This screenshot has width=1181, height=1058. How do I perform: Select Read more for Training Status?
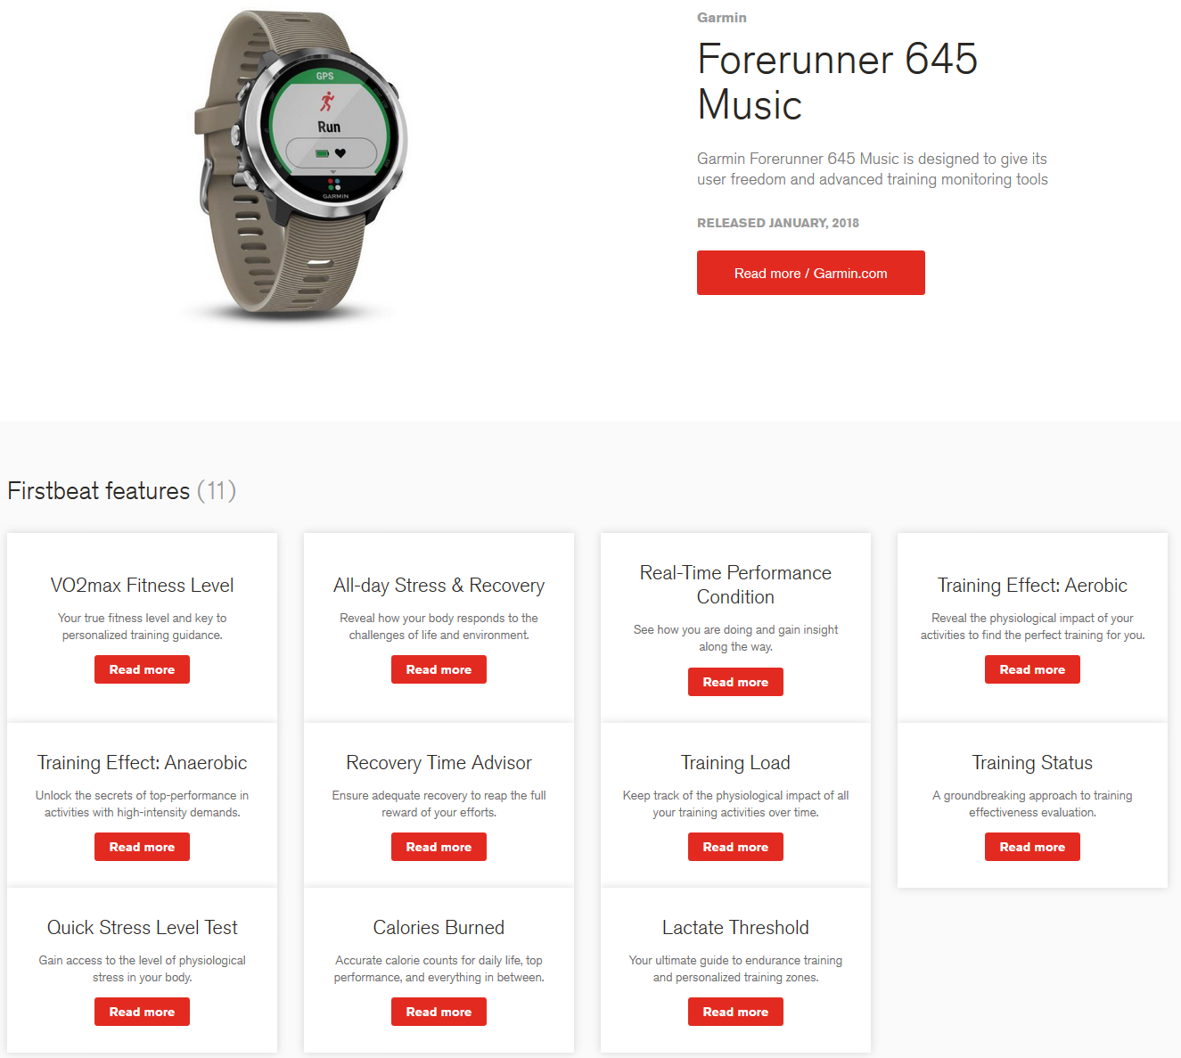click(x=1032, y=847)
